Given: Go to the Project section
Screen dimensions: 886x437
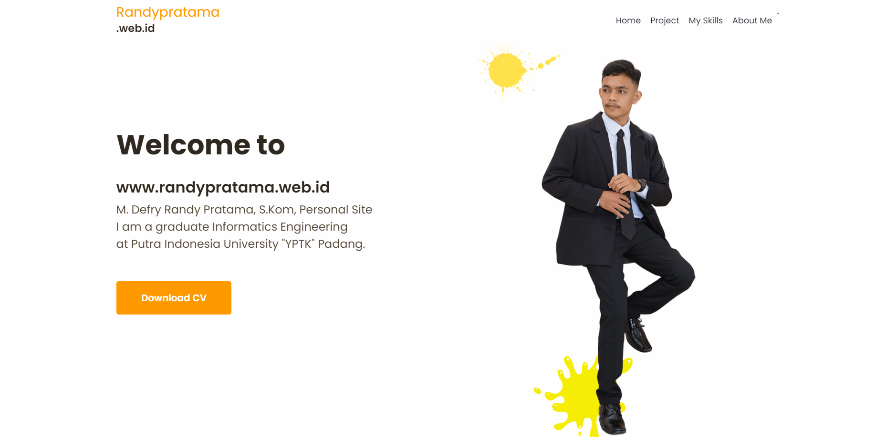Looking at the screenshot, I should pos(664,20).
